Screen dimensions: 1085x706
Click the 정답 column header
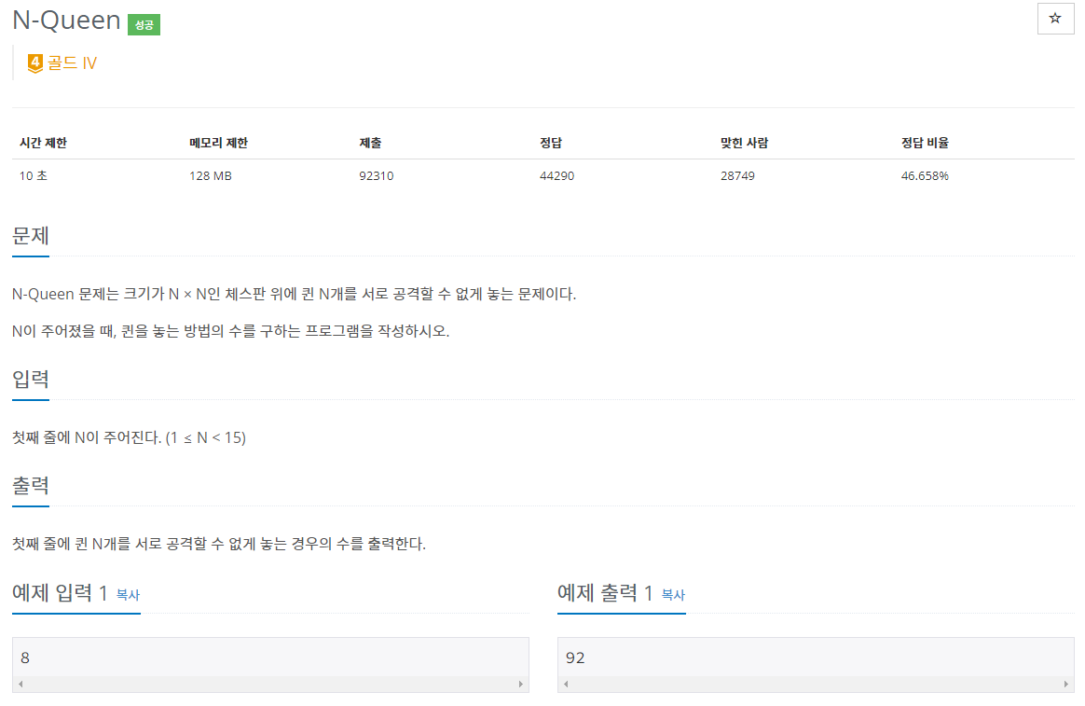(551, 143)
